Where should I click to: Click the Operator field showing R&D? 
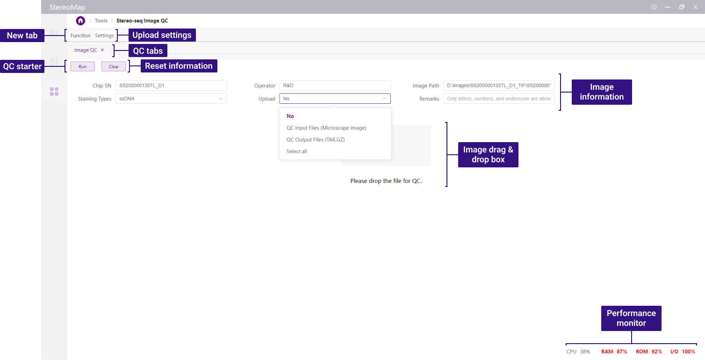[335, 86]
